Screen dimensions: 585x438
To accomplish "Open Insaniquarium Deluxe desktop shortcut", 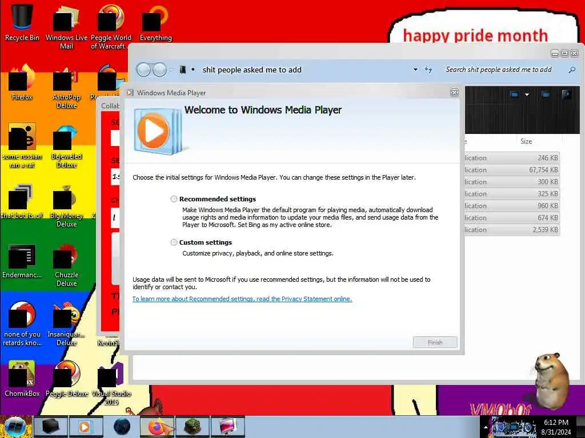I will point(66,324).
